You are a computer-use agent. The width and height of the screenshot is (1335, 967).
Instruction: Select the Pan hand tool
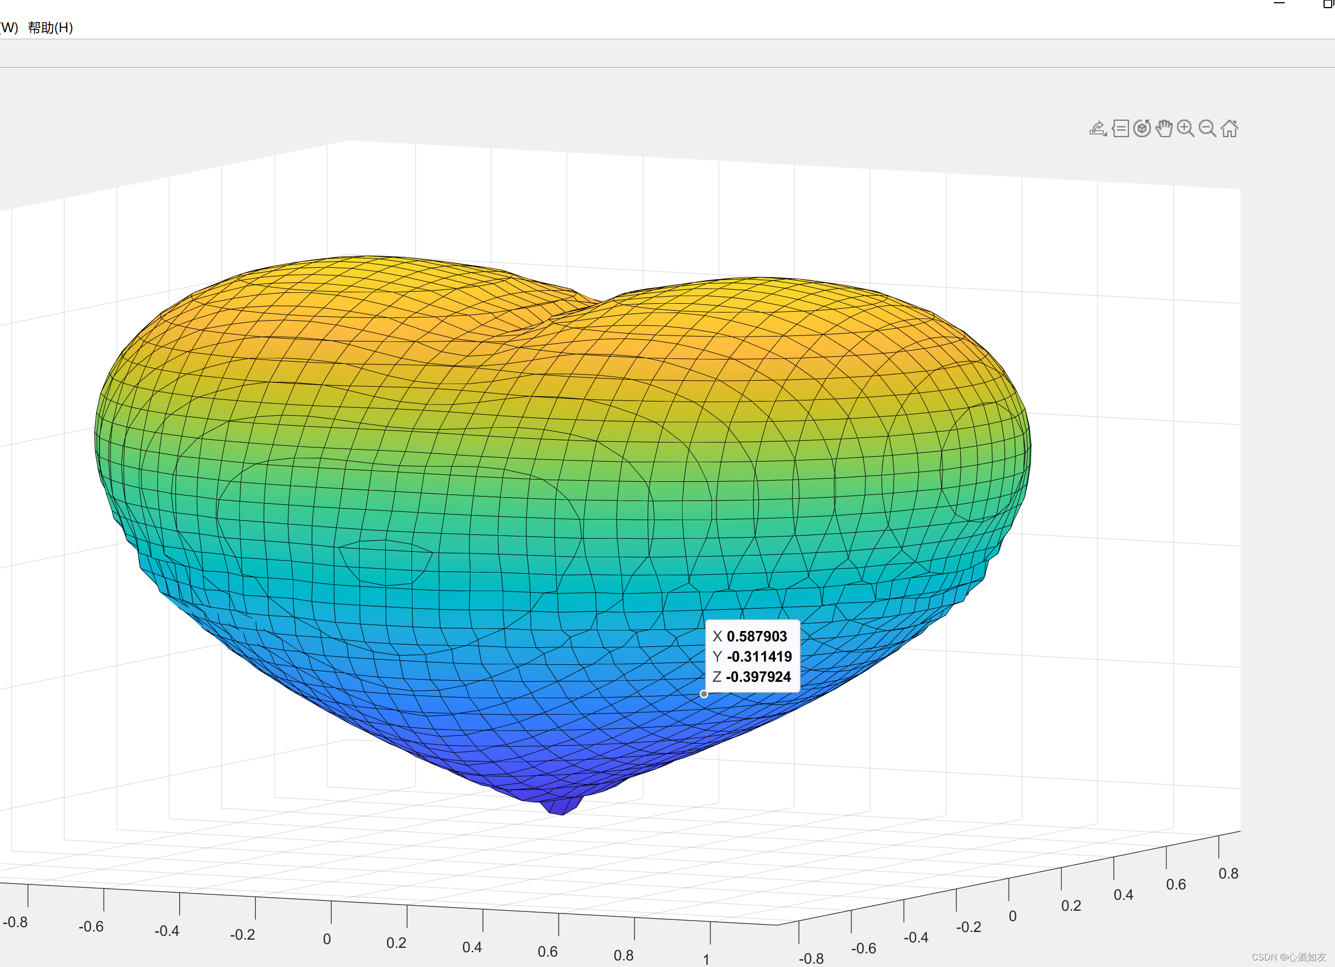pos(1164,128)
